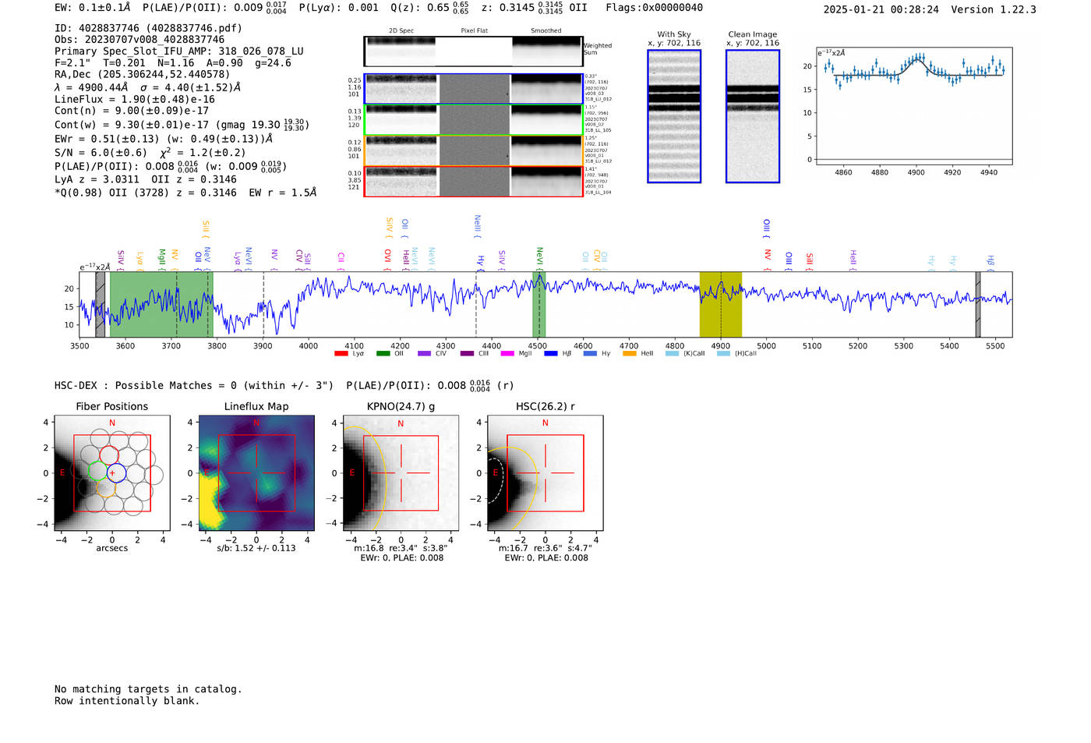Click the narrow green band near 4500 Å
1091x743 pixels.
coord(539,305)
